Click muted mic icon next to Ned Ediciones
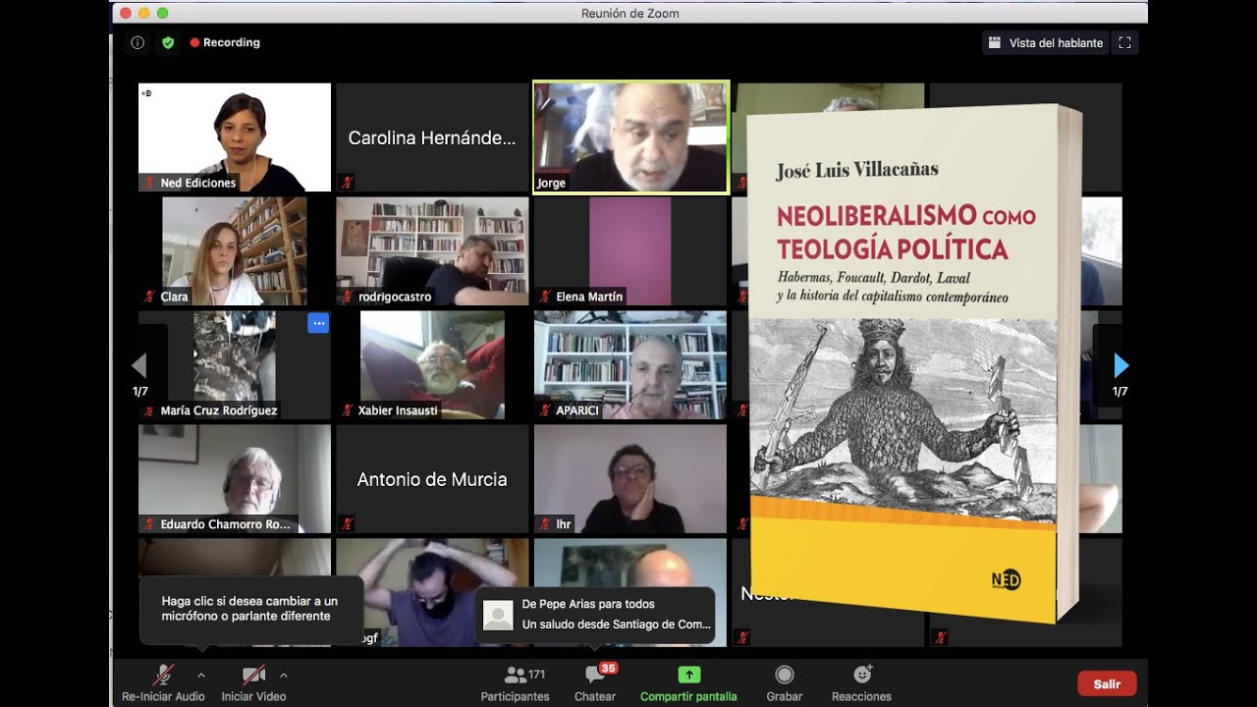The height and width of the screenshot is (707, 1257). tap(150, 183)
